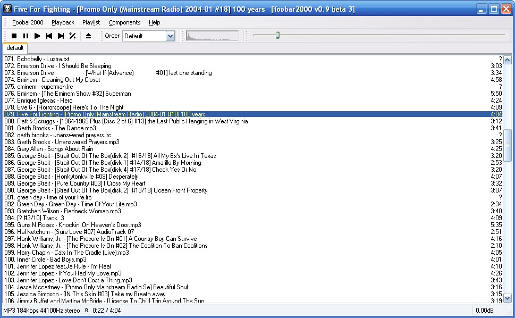Screen dimensions: 515x318
Task: Select track 082 garth brooks unanswered prayers.lrc
Action: (x=252, y=135)
